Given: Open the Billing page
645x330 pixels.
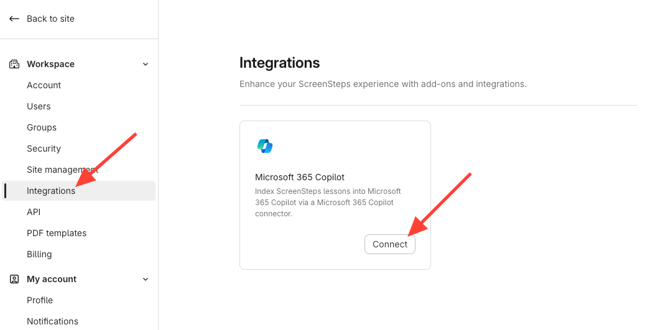Looking at the screenshot, I should pyautogui.click(x=39, y=254).
